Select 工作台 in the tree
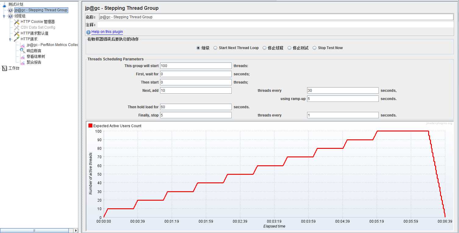The height and width of the screenshot is (233, 459). point(14,68)
